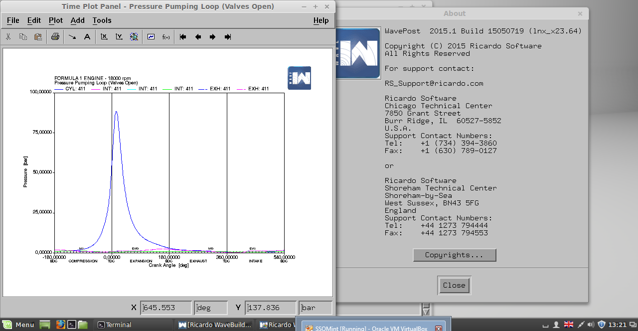Viewport: 638px width, 331px height.
Task: Select the text annotation 'A' tool
Action: pos(87,37)
